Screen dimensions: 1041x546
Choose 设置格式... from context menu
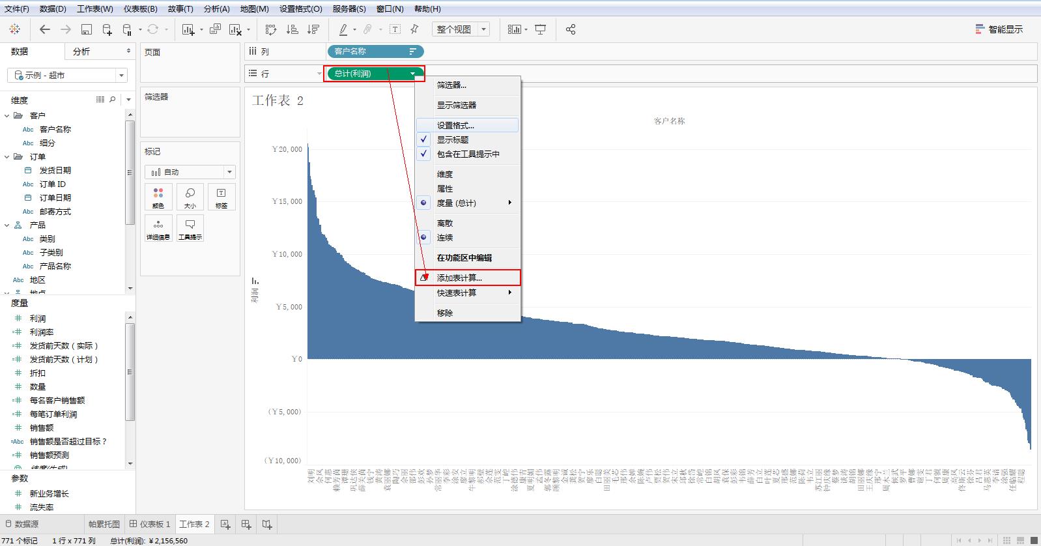click(x=468, y=125)
